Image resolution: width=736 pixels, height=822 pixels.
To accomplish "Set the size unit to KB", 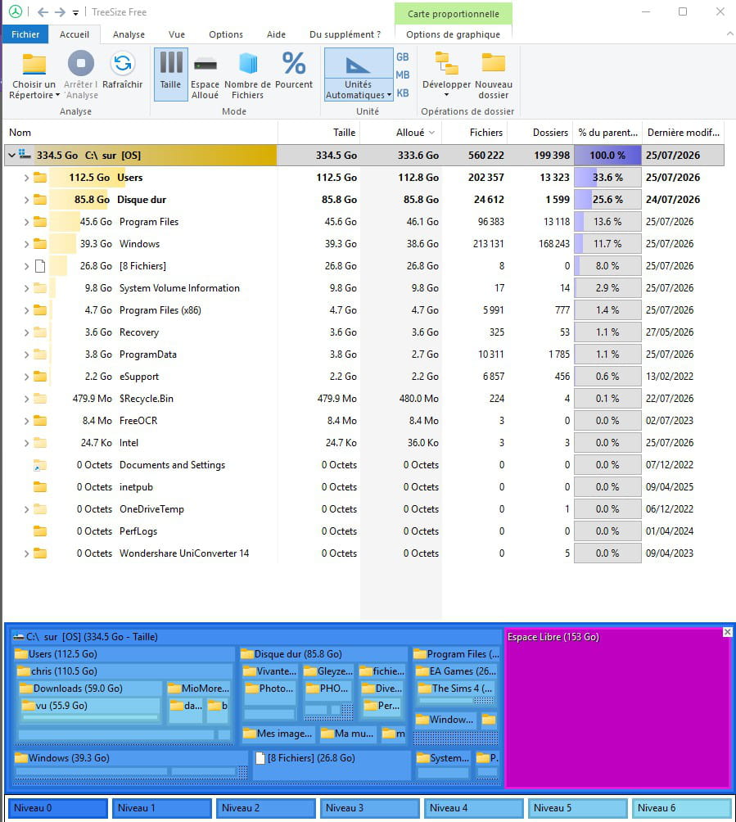I will coord(403,93).
